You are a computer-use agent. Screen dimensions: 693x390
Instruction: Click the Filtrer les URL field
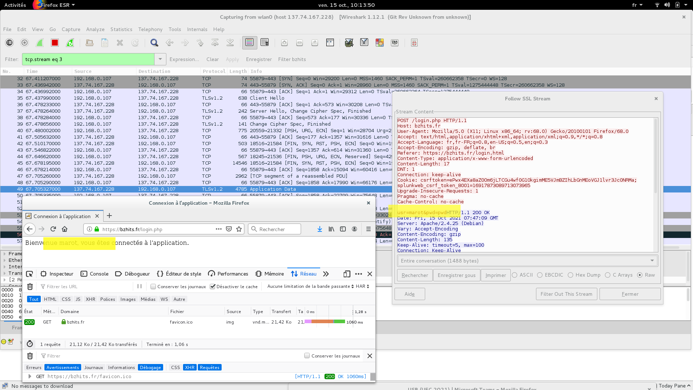[87, 287]
